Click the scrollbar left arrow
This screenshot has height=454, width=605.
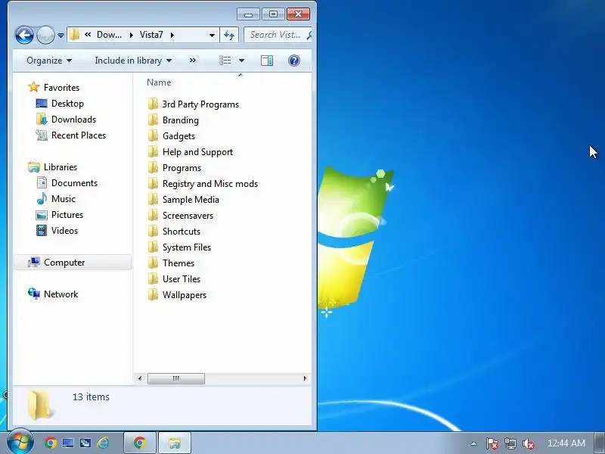(140, 378)
